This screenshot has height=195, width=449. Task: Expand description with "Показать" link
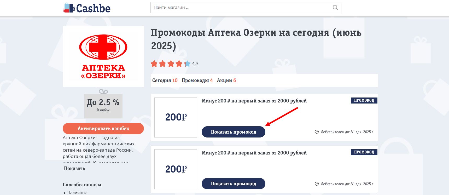pyautogui.click(x=74, y=169)
